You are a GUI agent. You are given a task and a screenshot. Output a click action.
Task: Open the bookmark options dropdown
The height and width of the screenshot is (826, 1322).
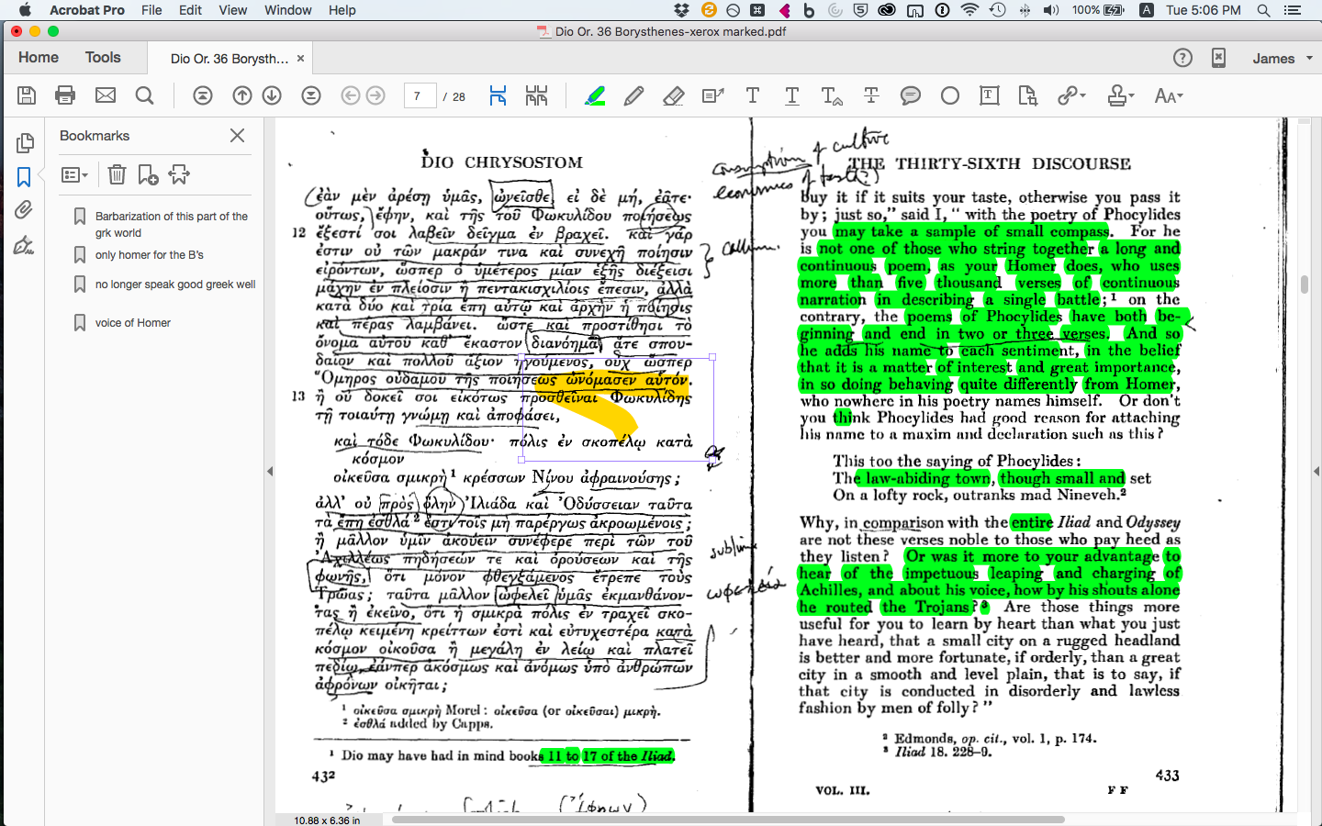(x=74, y=174)
